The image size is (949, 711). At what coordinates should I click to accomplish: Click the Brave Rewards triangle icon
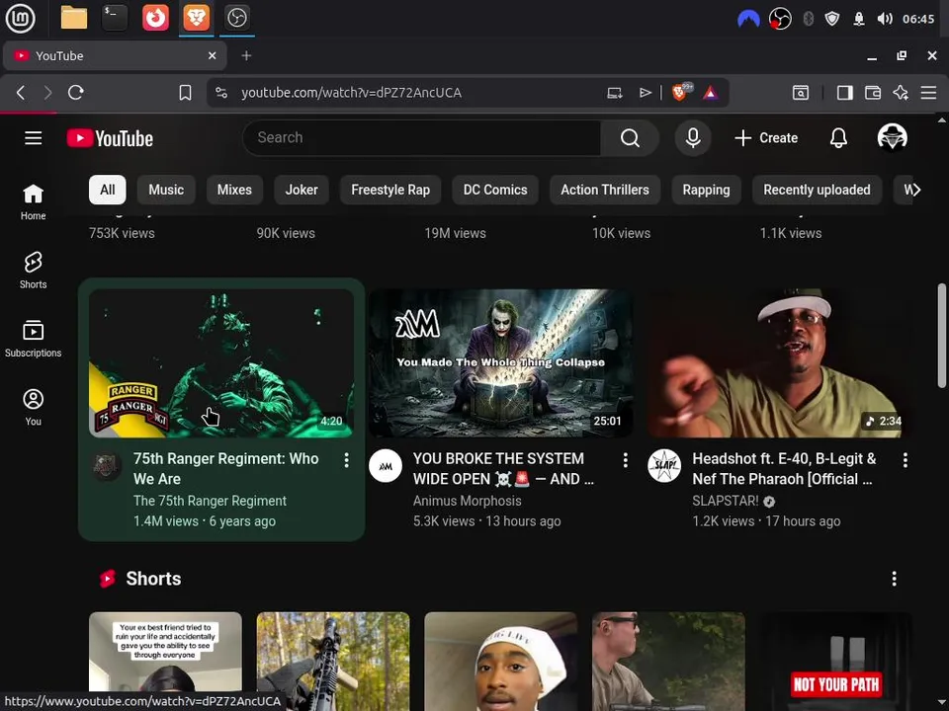click(711, 93)
